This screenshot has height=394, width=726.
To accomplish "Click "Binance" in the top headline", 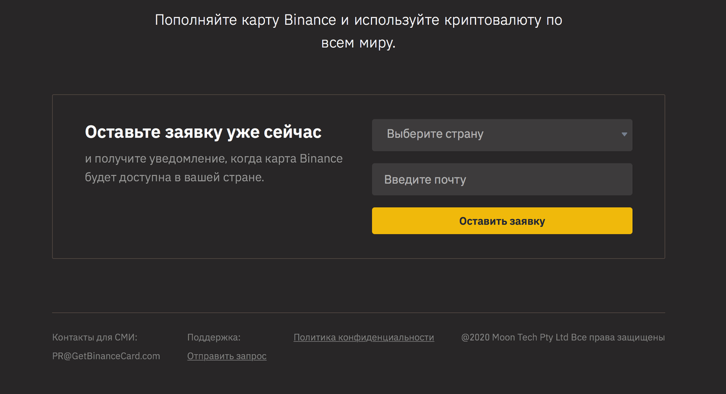I will click(310, 20).
